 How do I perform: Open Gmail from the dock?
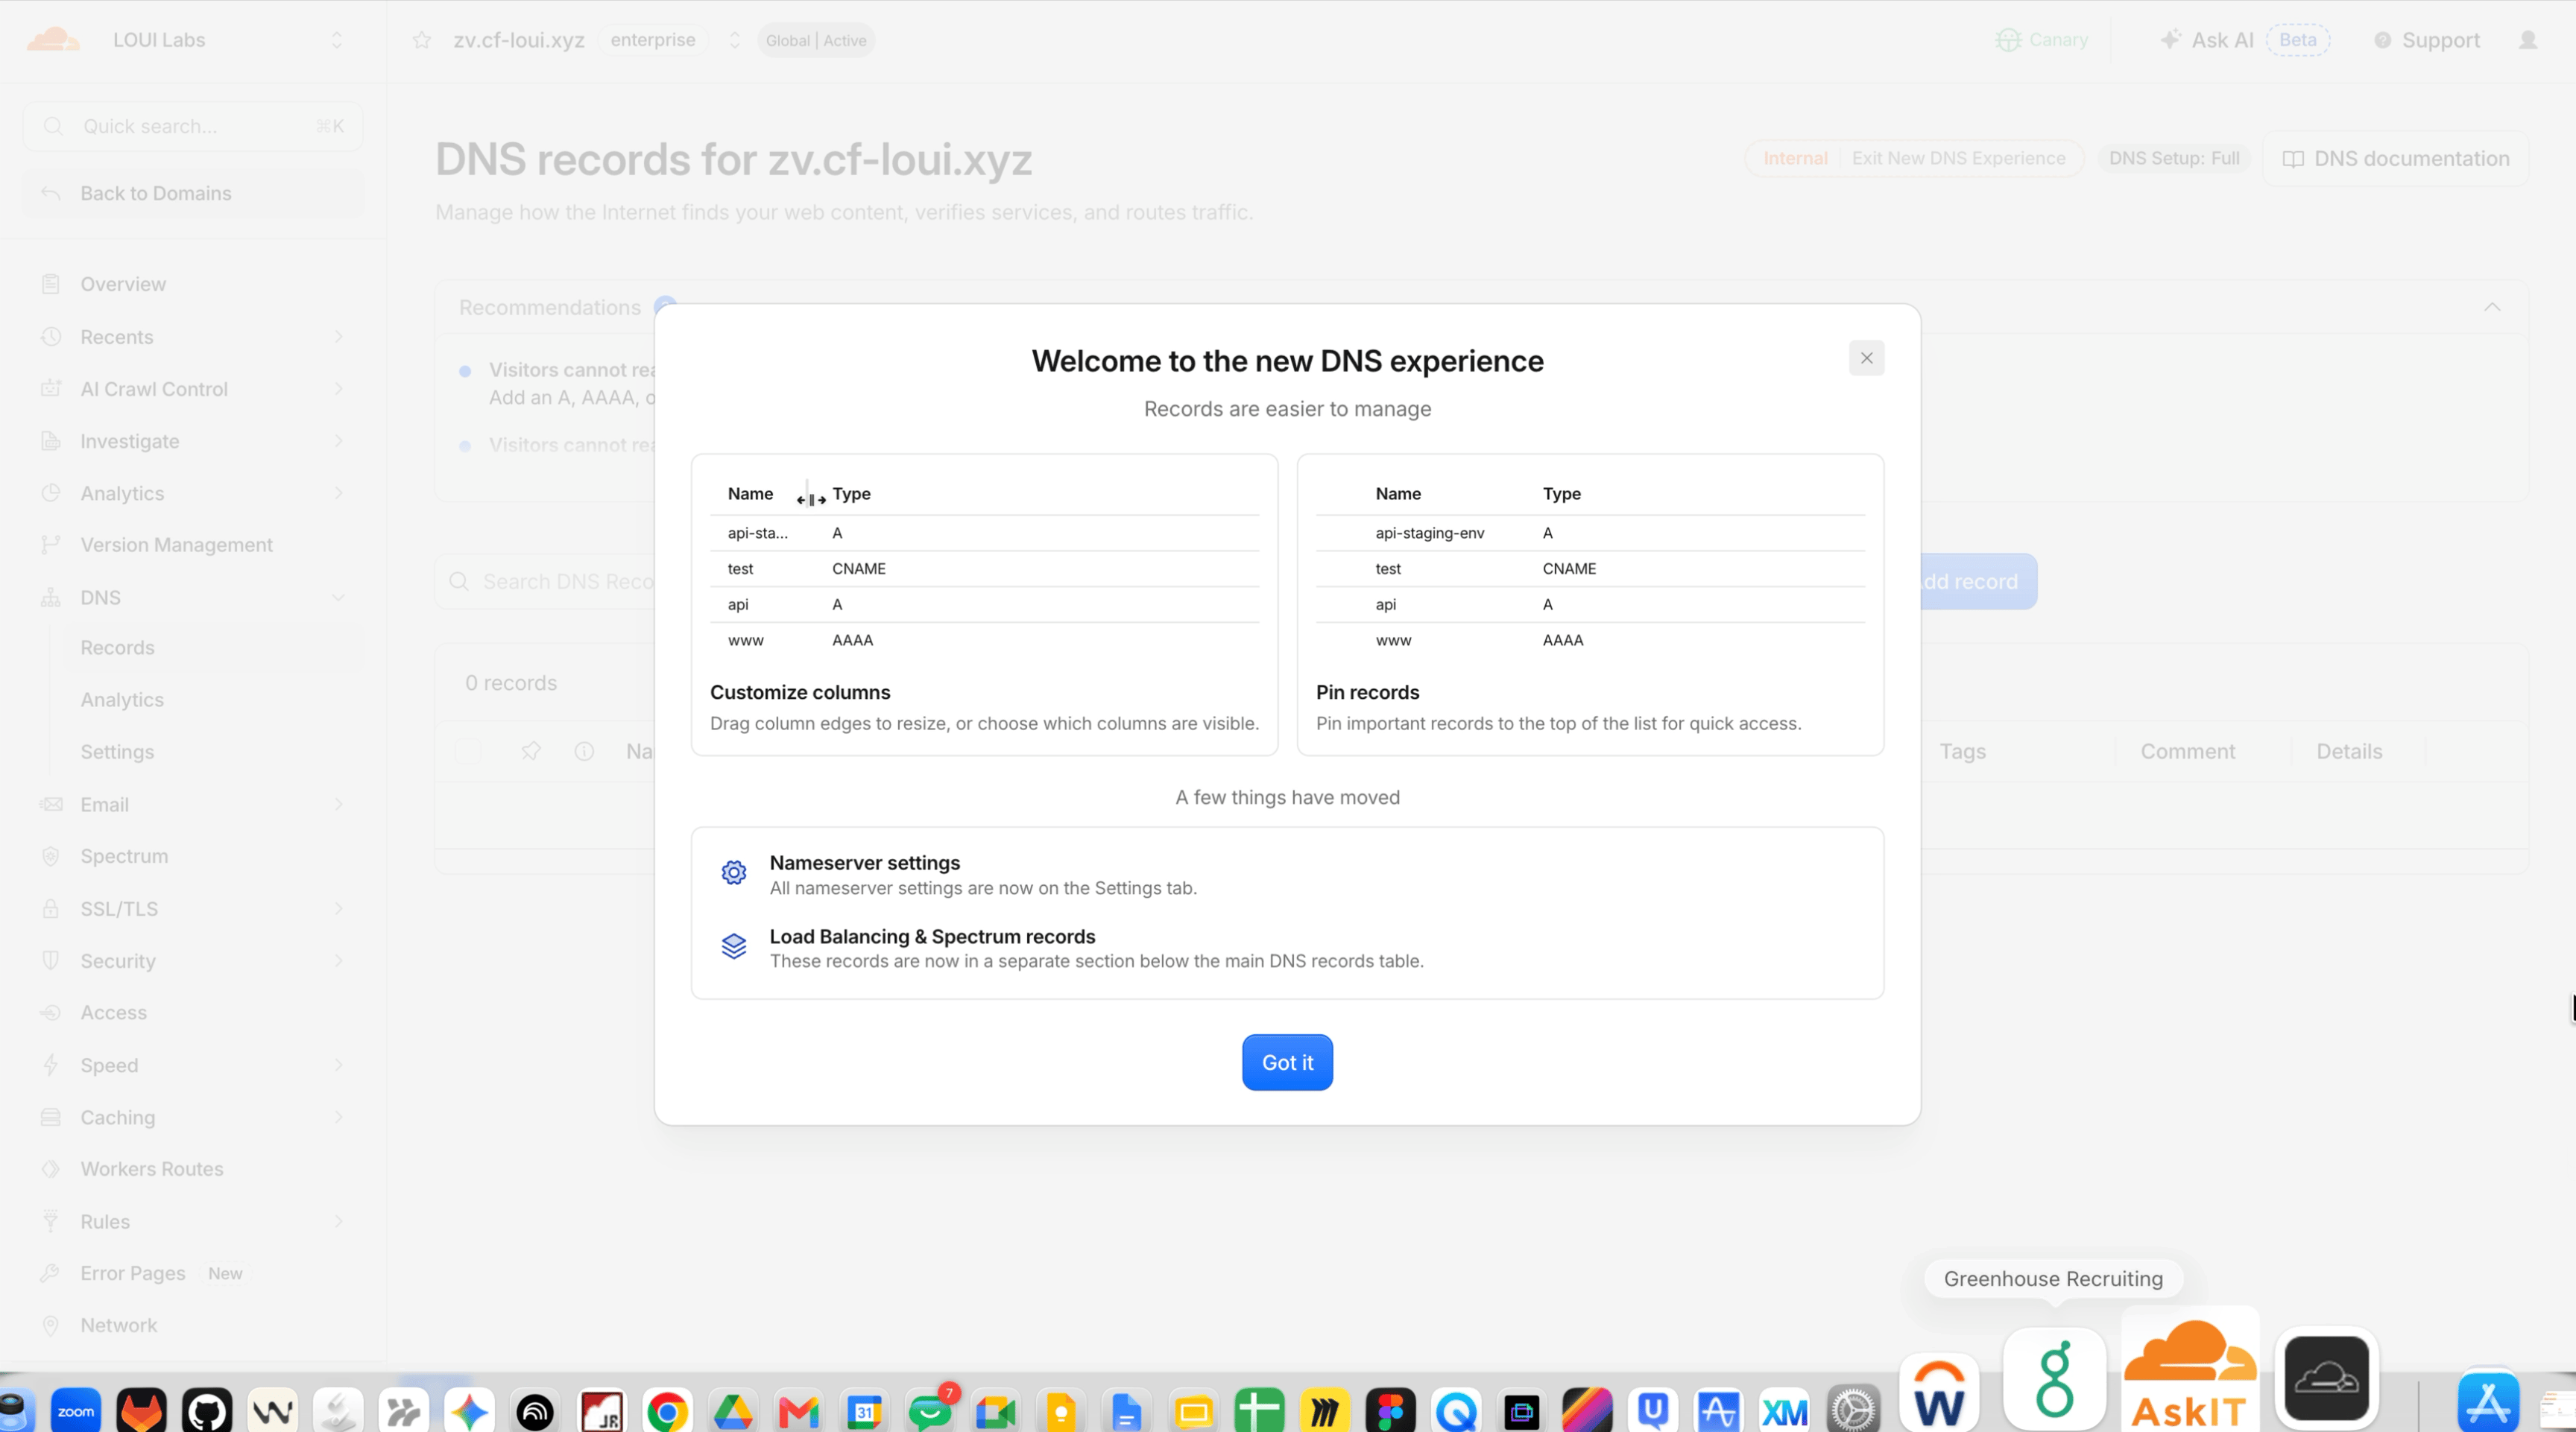point(798,1410)
